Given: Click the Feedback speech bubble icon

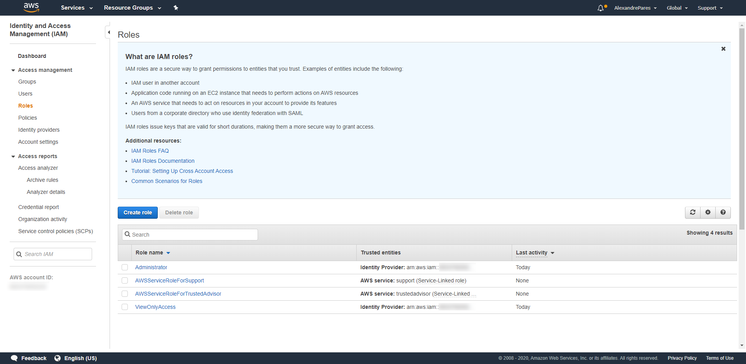Looking at the screenshot, I should [14, 358].
